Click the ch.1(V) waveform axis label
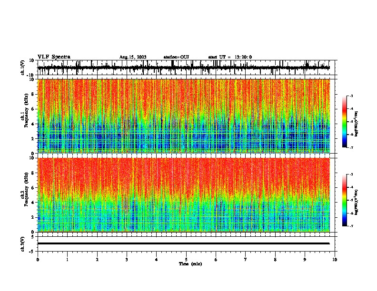 (x=23, y=68)
